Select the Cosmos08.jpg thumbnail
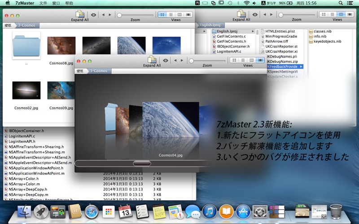Screen dimensions: 359x224 [61, 46]
